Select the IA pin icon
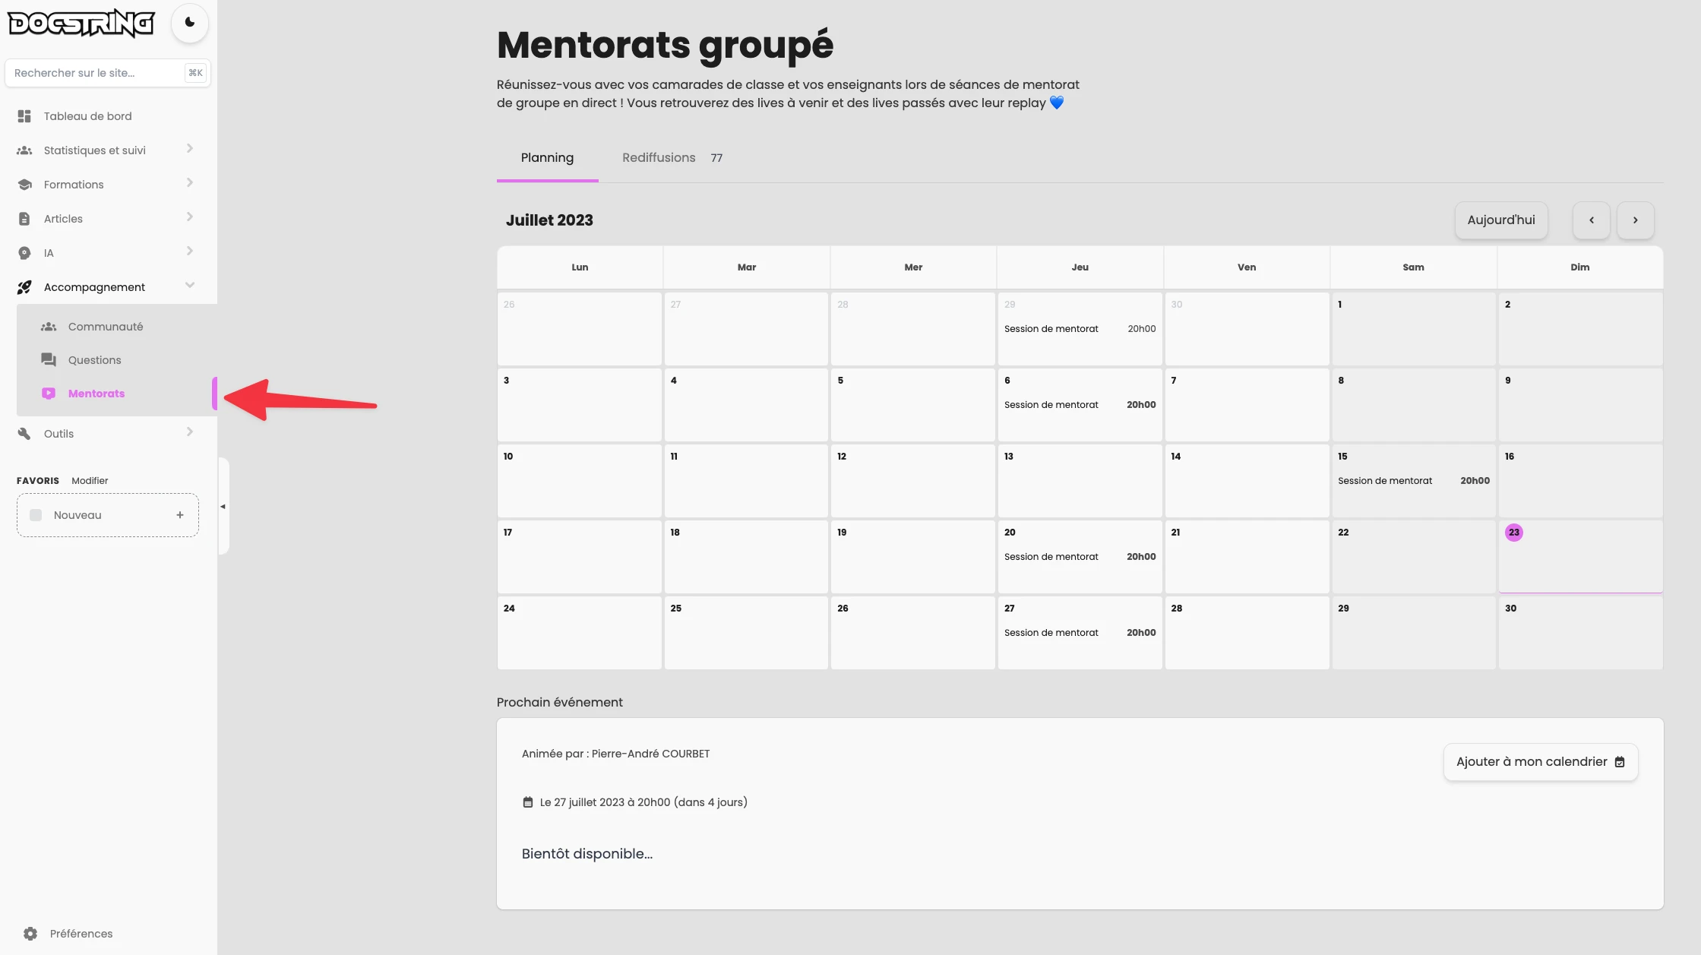1701x955 pixels. click(24, 252)
